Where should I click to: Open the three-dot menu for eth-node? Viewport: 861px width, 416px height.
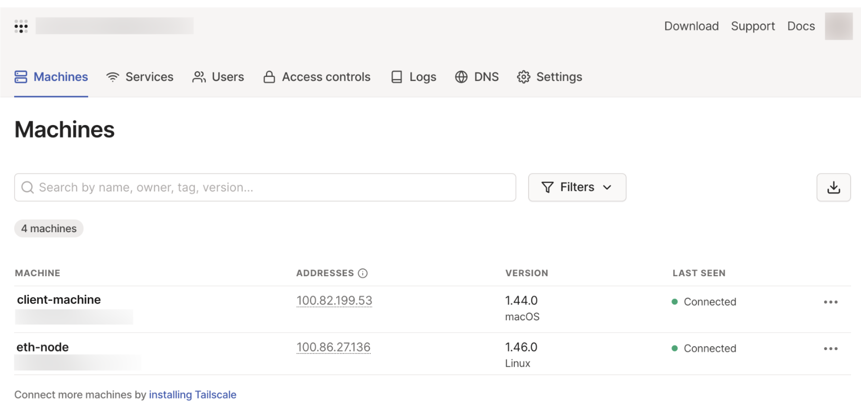point(830,349)
